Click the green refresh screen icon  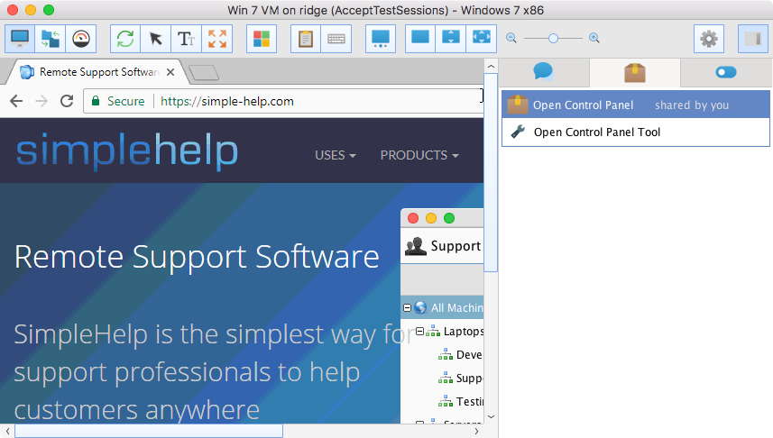click(x=125, y=39)
